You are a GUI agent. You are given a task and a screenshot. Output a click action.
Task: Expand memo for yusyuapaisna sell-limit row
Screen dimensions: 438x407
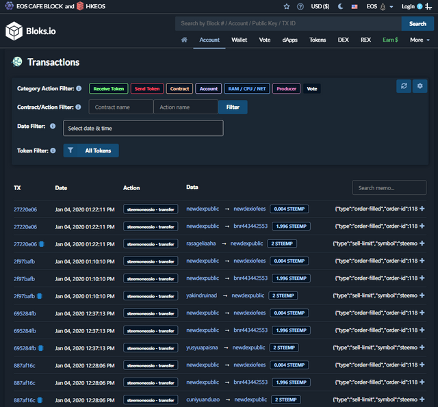coord(422,347)
